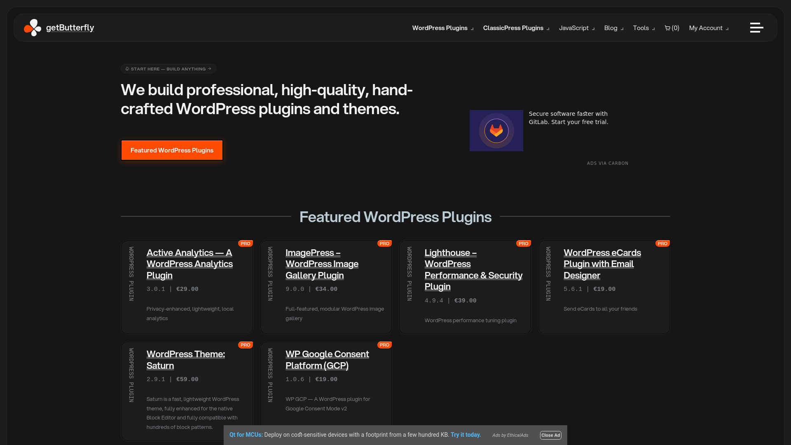791x445 pixels.
Task: Click PRO badge on WordPress Theme Saturn card
Action: pyautogui.click(x=246, y=345)
